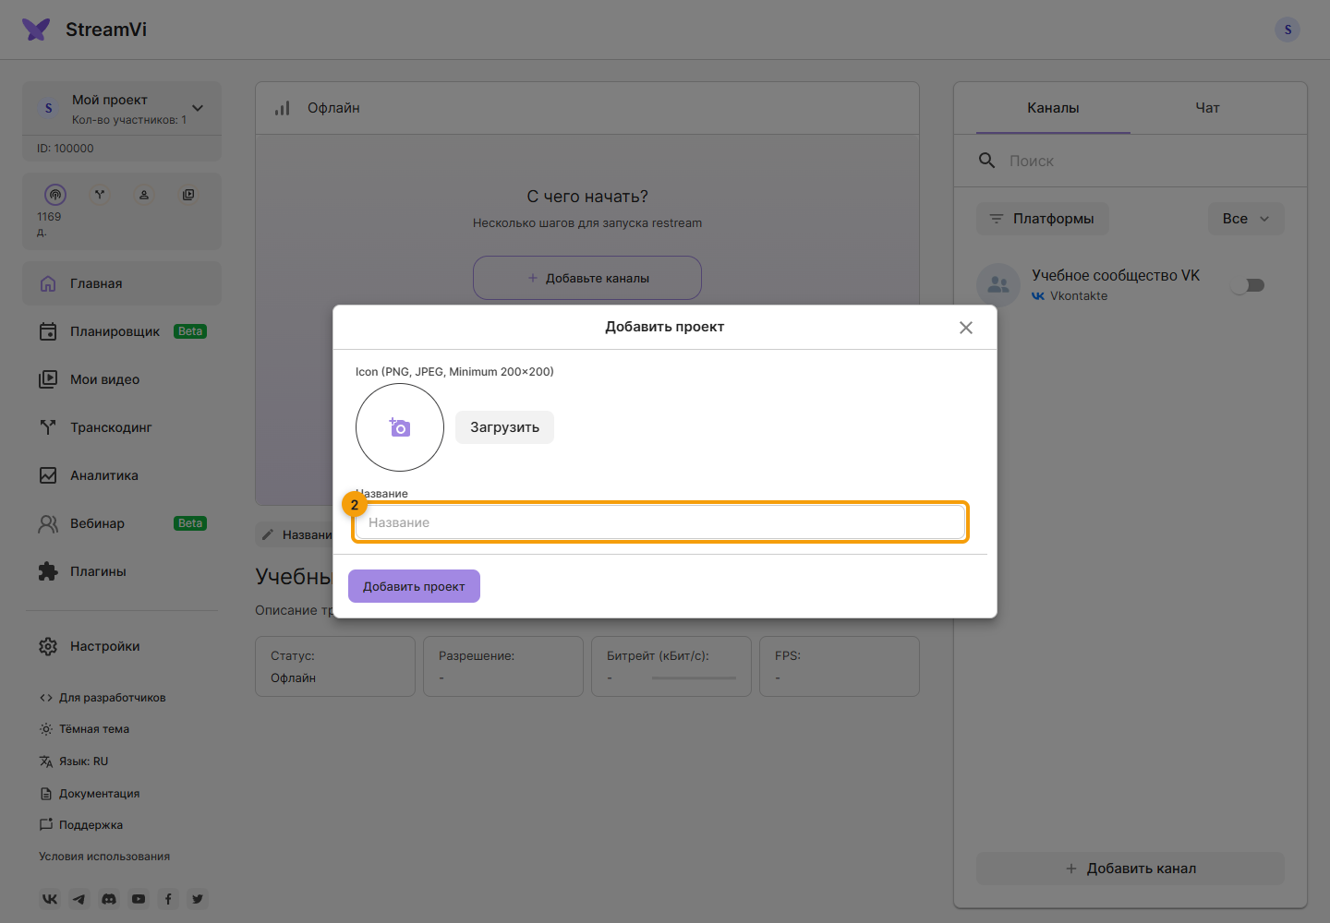Open the VK social link icon
The width and height of the screenshot is (1330, 923).
click(50, 899)
